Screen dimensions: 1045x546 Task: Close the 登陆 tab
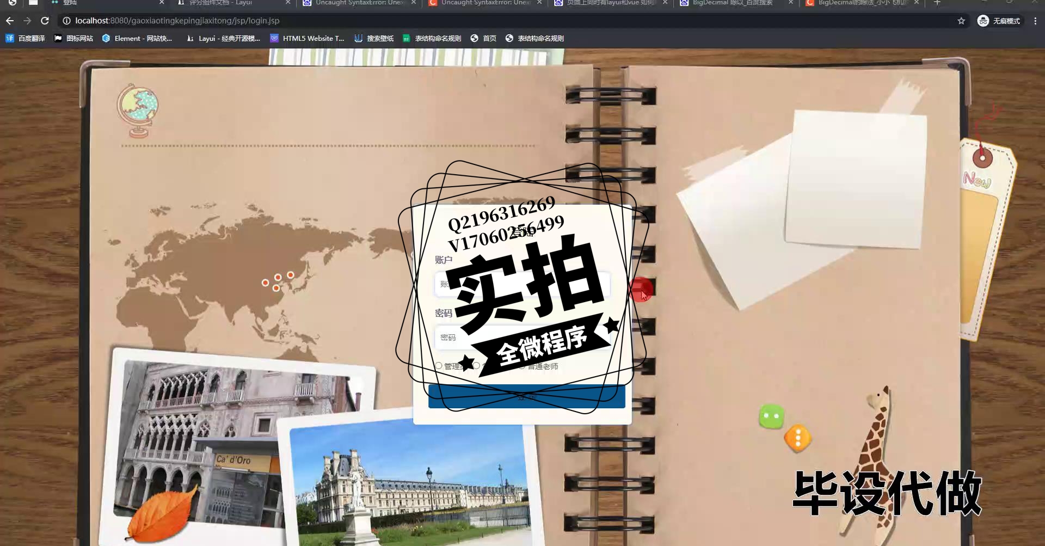click(162, 3)
